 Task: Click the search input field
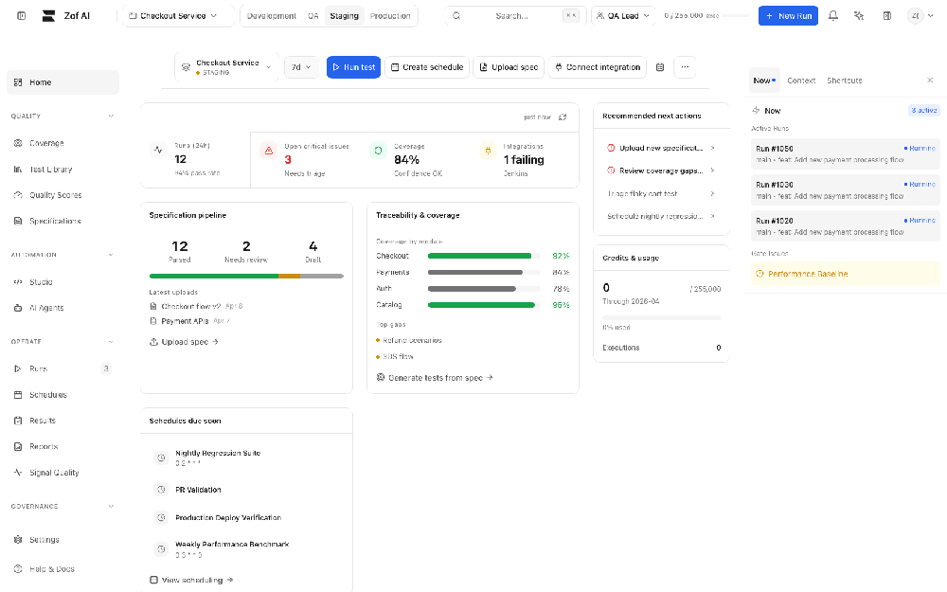(515, 16)
